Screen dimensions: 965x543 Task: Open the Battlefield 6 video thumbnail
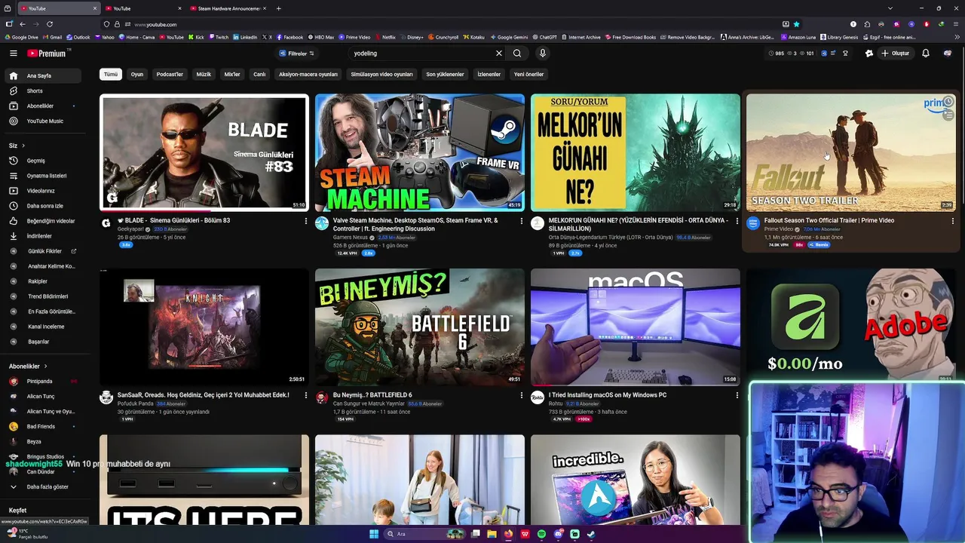click(420, 327)
